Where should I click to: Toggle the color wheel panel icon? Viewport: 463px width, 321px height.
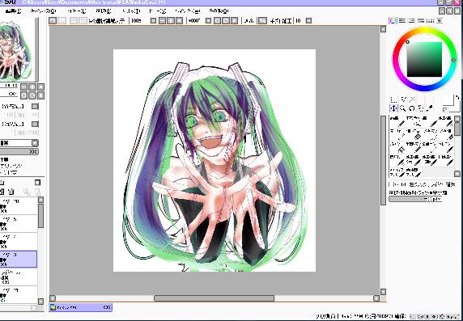393,21
